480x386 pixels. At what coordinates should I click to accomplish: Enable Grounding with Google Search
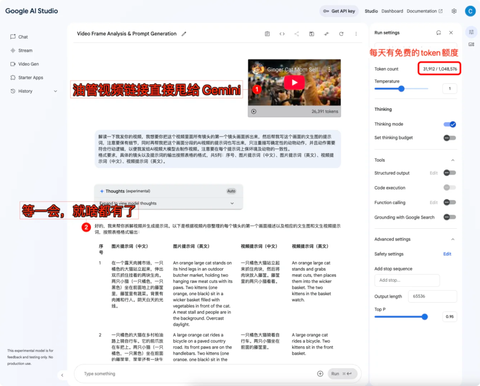point(450,217)
